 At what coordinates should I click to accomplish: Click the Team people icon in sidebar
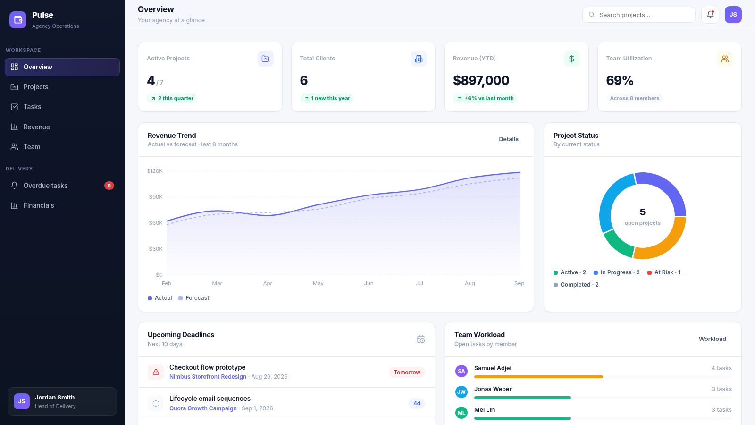click(15, 147)
